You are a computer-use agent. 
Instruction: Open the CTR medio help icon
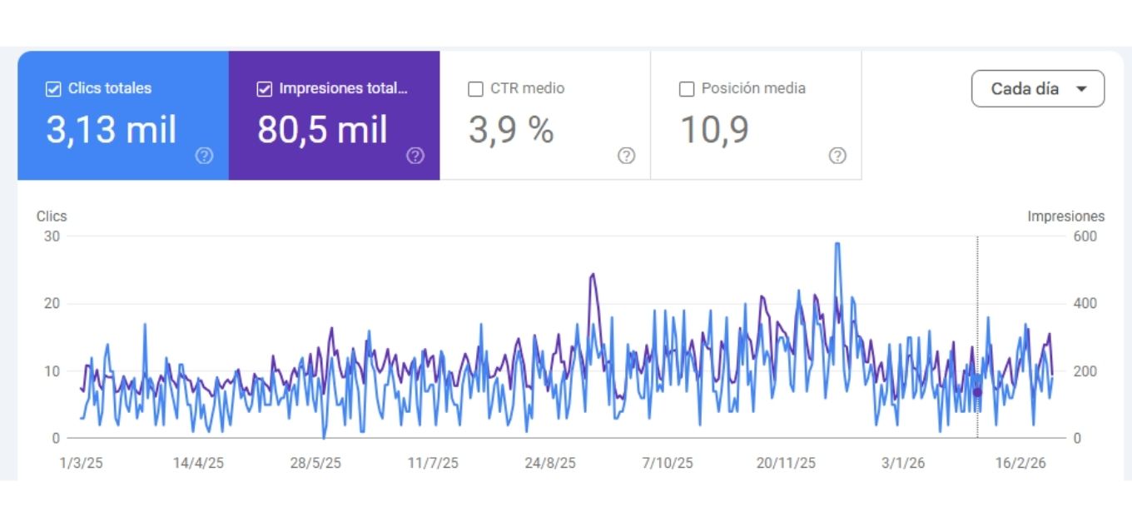(x=627, y=156)
